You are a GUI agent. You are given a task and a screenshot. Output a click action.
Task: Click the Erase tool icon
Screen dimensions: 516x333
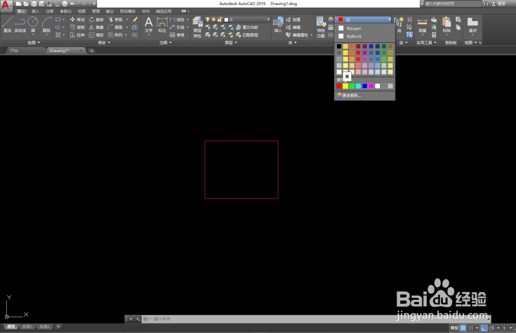pyautogui.click(x=135, y=20)
